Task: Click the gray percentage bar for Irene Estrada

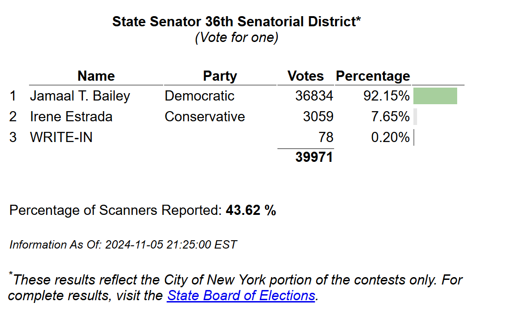Action: click(415, 117)
